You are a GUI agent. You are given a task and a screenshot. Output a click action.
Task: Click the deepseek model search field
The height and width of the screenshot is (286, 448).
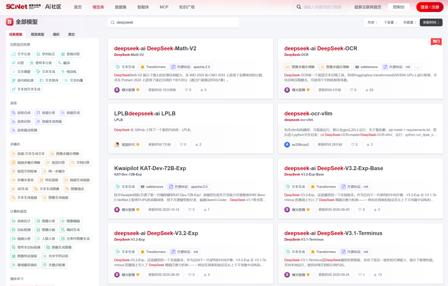pos(173,22)
